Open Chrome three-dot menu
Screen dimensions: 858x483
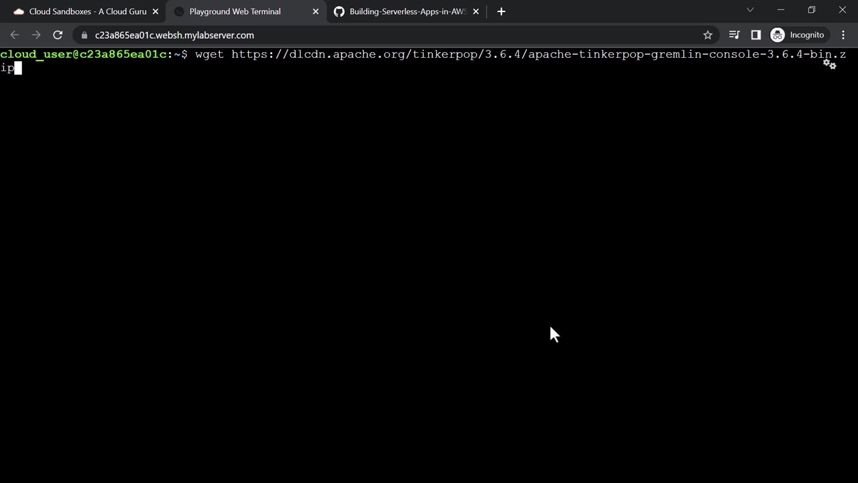[x=843, y=35]
